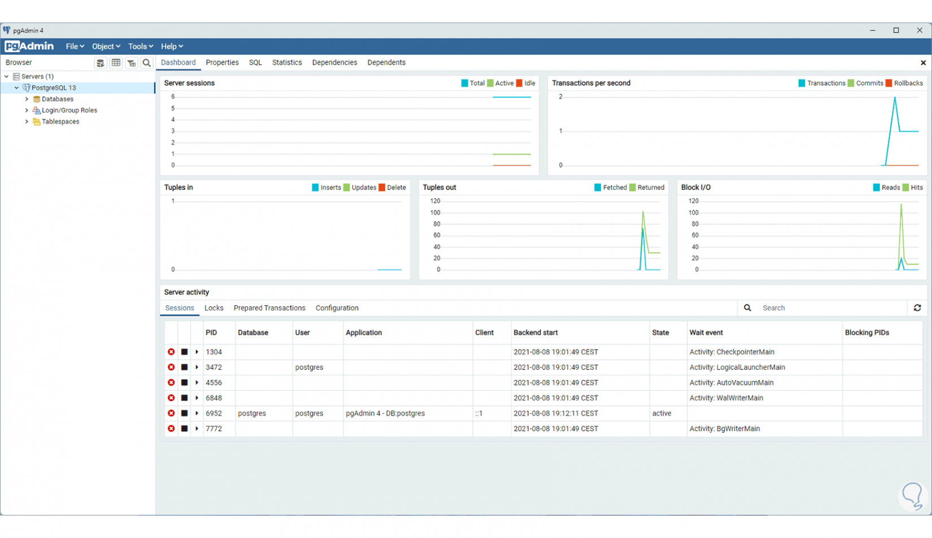This screenshot has height=538, width=932.
Task: Expand details for PID 4556 row
Action: [197, 382]
